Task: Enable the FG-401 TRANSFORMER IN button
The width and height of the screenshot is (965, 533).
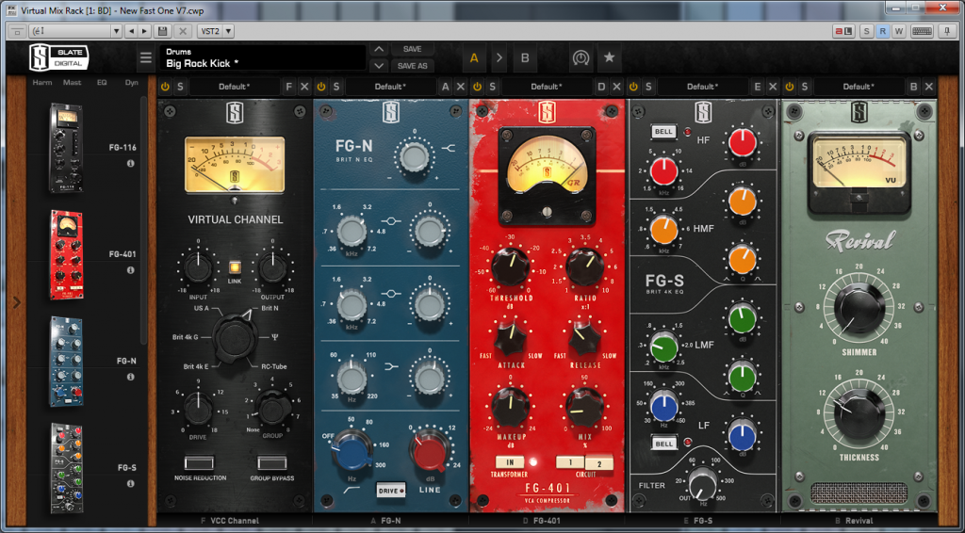Action: click(x=510, y=462)
